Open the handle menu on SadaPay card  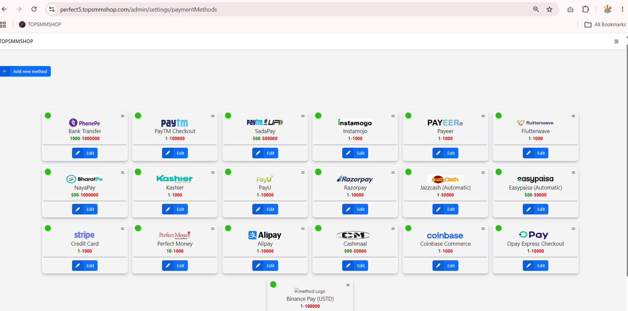[x=303, y=116]
